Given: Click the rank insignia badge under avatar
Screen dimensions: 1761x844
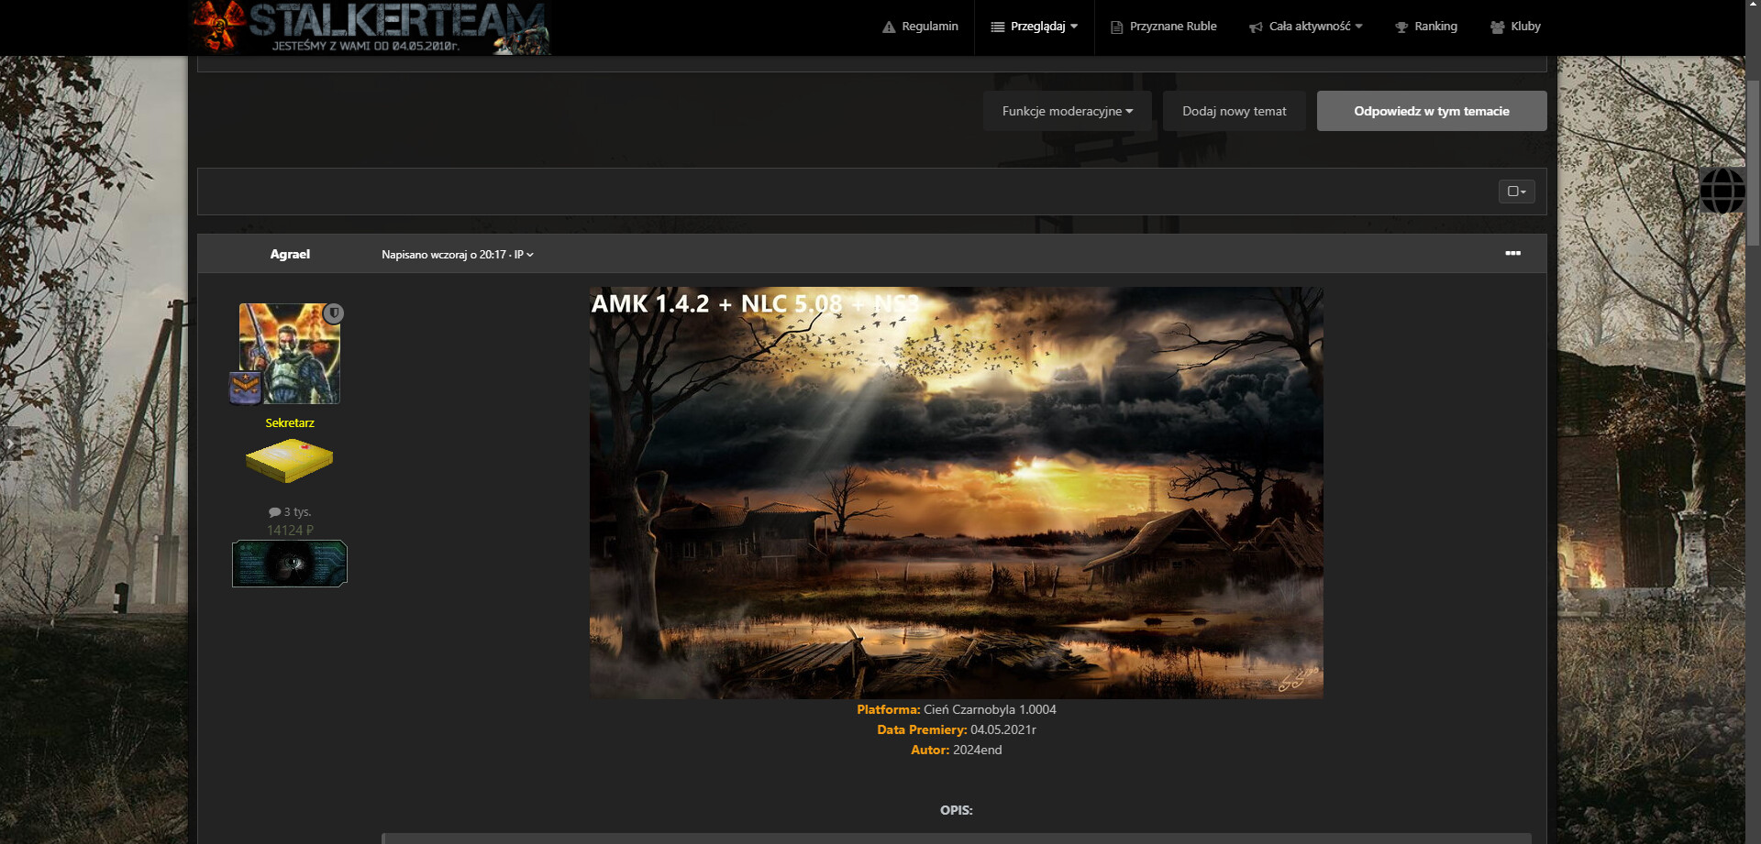Looking at the screenshot, I should pos(245,389).
